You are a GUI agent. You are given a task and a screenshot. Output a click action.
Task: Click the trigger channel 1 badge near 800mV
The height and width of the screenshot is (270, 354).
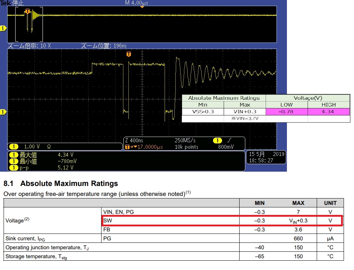[x=217, y=141]
